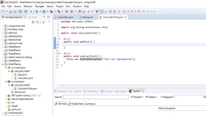This screenshot has height=116, width=206.
Task: Click the TestNG Search input field
Action: (96, 97)
